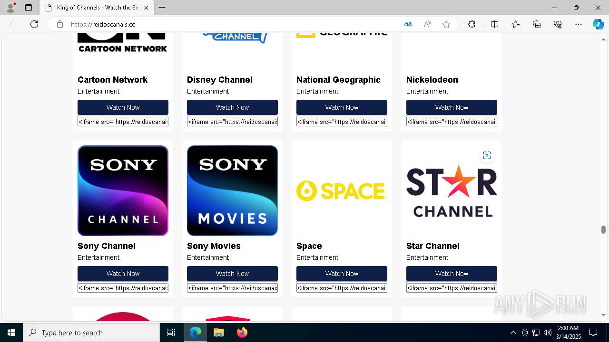Viewport: 609px width, 342px height.
Task: Click the Sony Movies logo thumbnail
Action: click(x=232, y=190)
